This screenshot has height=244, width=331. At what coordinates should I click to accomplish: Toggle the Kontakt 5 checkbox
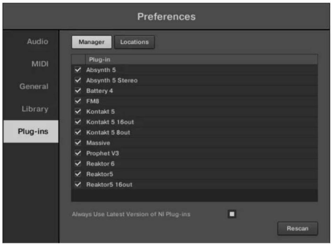[x=78, y=112]
